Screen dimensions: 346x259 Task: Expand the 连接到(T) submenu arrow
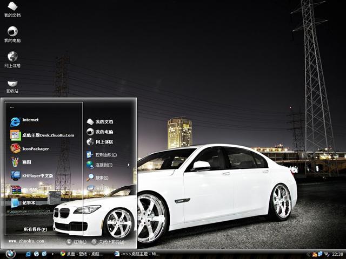[x=129, y=165]
